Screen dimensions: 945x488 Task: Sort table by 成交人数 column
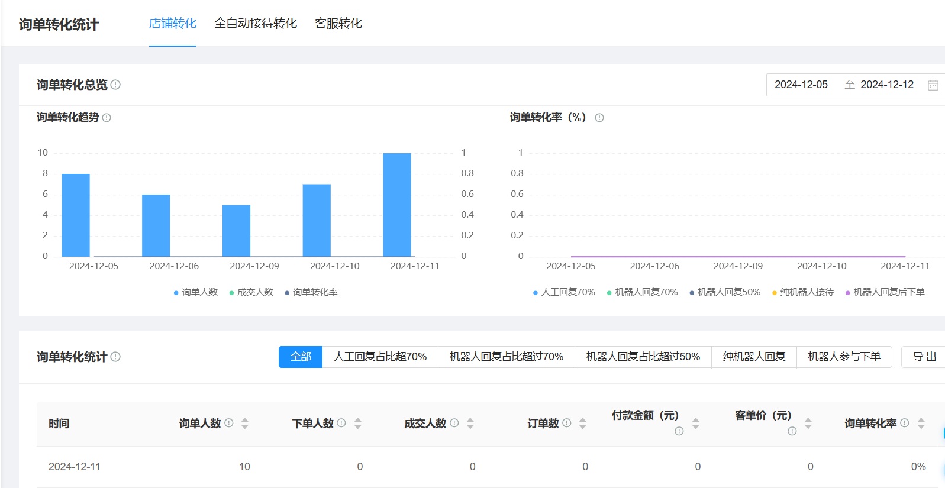click(470, 424)
